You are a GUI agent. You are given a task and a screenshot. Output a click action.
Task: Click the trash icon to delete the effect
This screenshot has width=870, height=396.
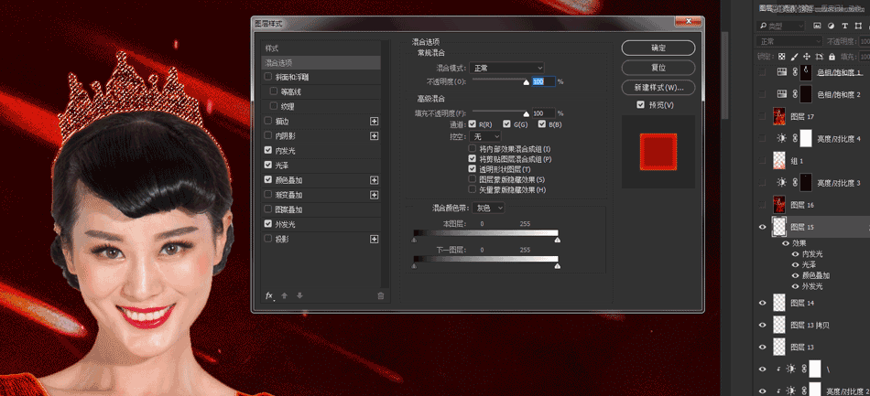[x=381, y=295]
